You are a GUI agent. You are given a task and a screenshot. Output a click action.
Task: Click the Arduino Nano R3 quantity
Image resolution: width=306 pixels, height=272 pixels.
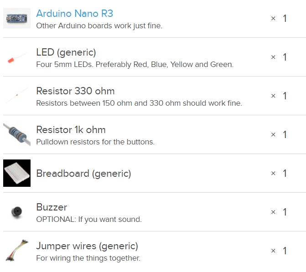[279, 18]
